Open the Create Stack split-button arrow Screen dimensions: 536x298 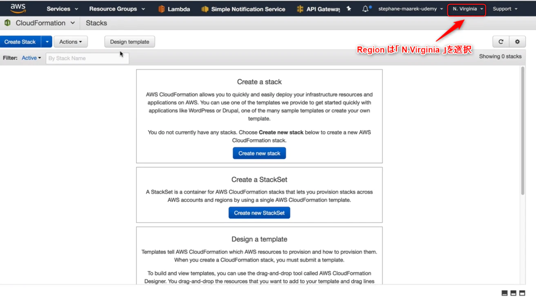point(47,42)
